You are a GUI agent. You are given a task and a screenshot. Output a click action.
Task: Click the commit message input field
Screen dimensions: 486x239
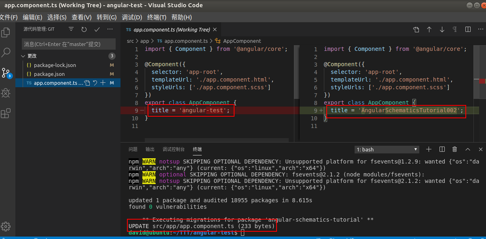(68, 44)
